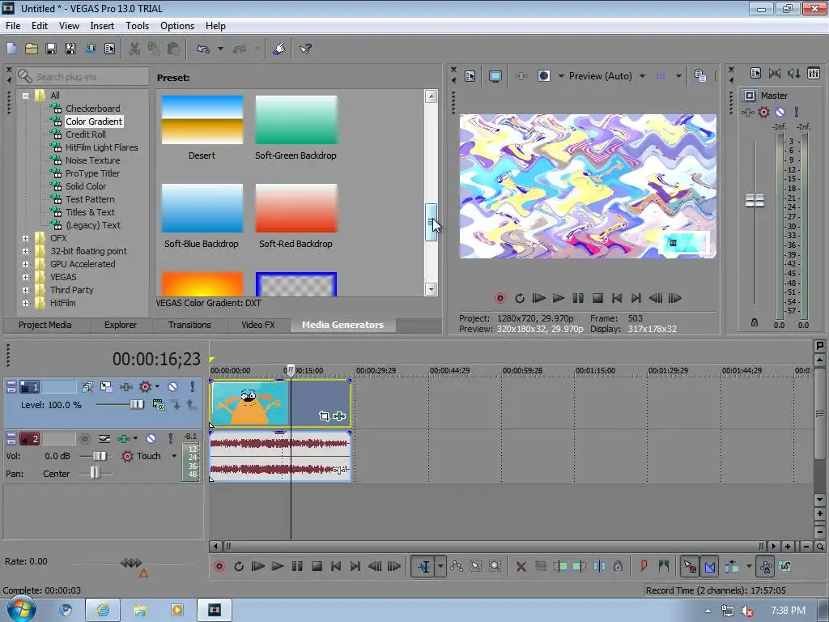Select the Zoom Edit tool magnifier
This screenshot has height=622, width=829.
tap(495, 566)
